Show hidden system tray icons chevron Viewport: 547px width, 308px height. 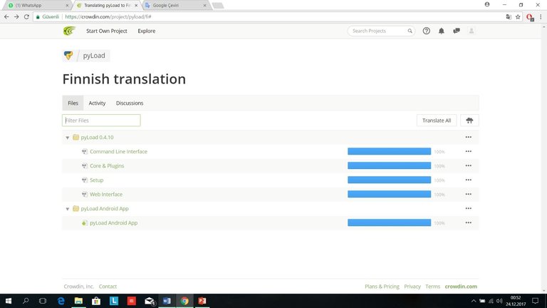pos(474,301)
